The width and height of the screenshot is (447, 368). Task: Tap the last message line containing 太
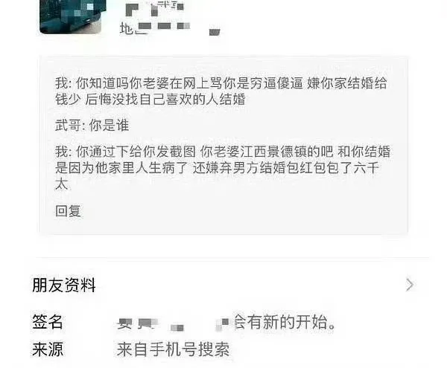(x=62, y=184)
